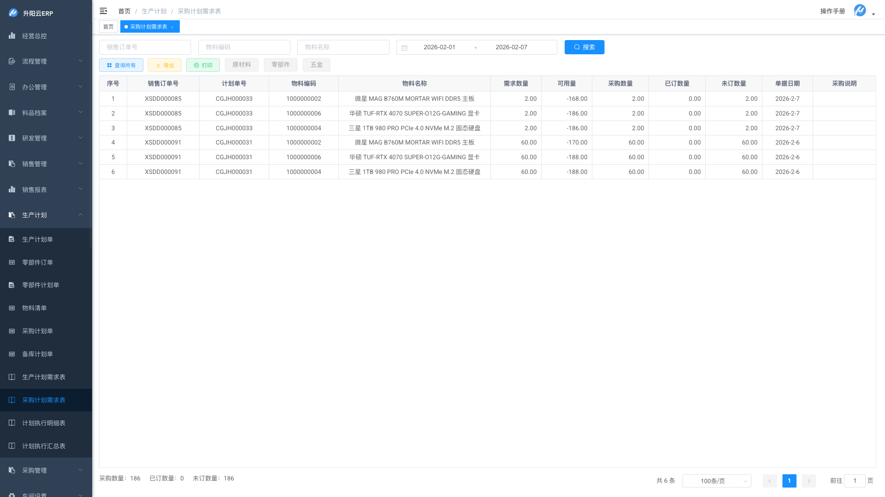The width and height of the screenshot is (885, 497).
Task: Click the blue 搜索 button
Action: pos(584,47)
